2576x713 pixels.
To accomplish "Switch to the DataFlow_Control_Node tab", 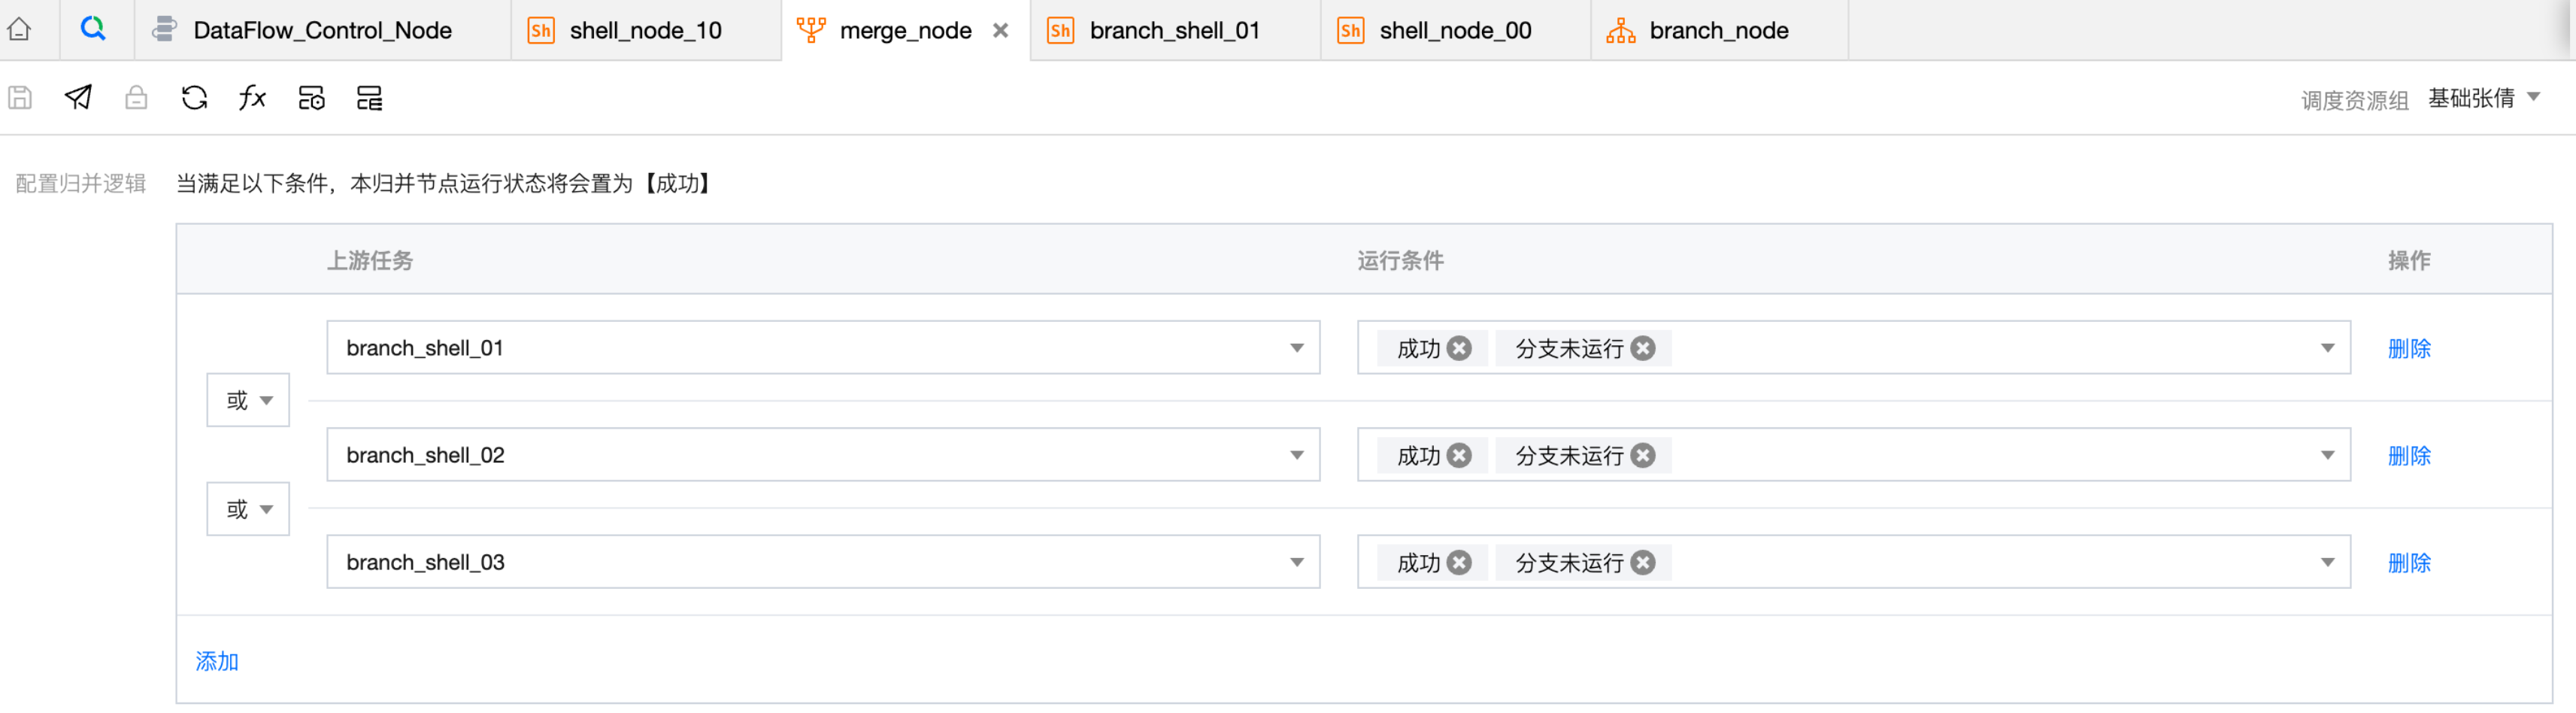I will (322, 31).
